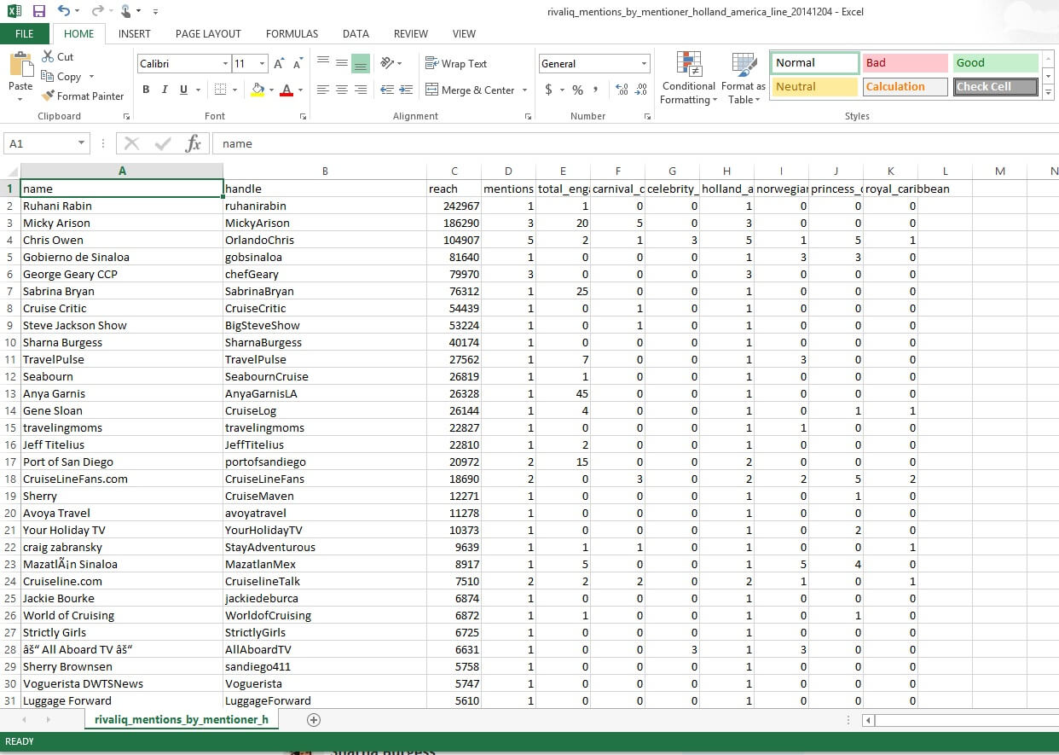Image resolution: width=1059 pixels, height=755 pixels.
Task: Click the Redo arrow icon
Action: pos(97,11)
